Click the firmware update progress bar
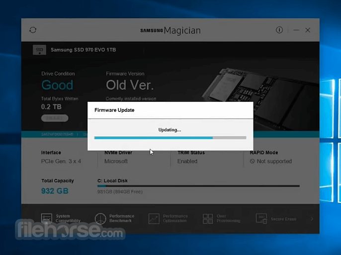341x255 pixels. tap(170, 138)
